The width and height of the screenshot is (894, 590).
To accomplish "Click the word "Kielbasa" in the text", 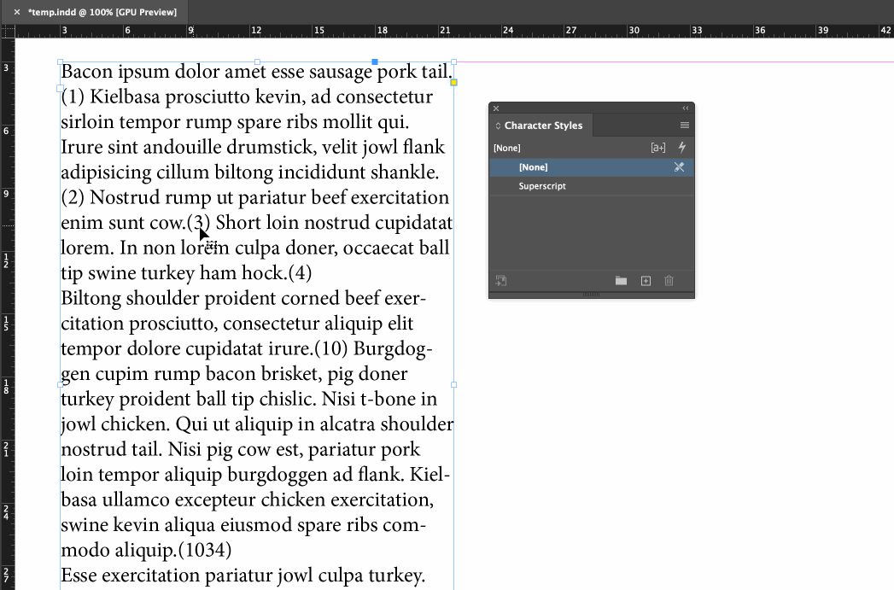I will [125, 96].
